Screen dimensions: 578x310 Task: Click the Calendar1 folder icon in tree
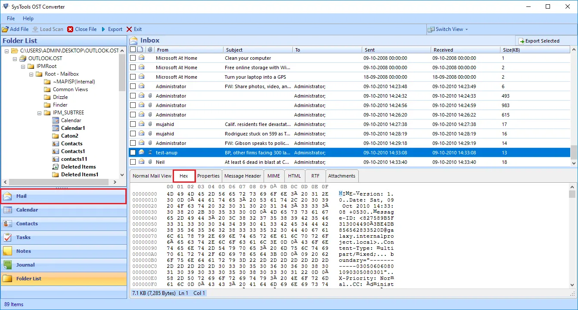(56, 128)
